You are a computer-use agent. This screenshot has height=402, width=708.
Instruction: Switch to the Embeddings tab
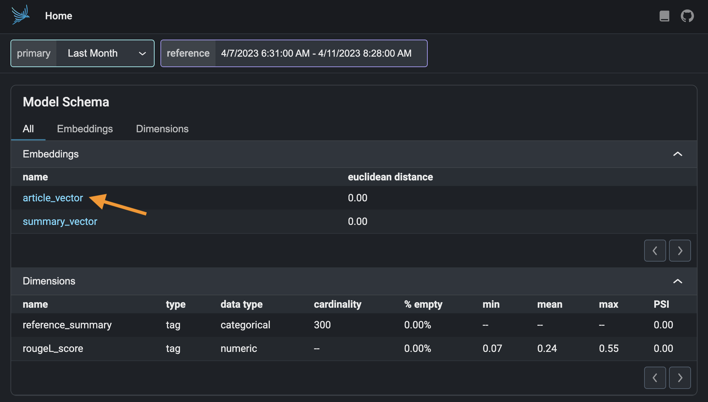(85, 129)
